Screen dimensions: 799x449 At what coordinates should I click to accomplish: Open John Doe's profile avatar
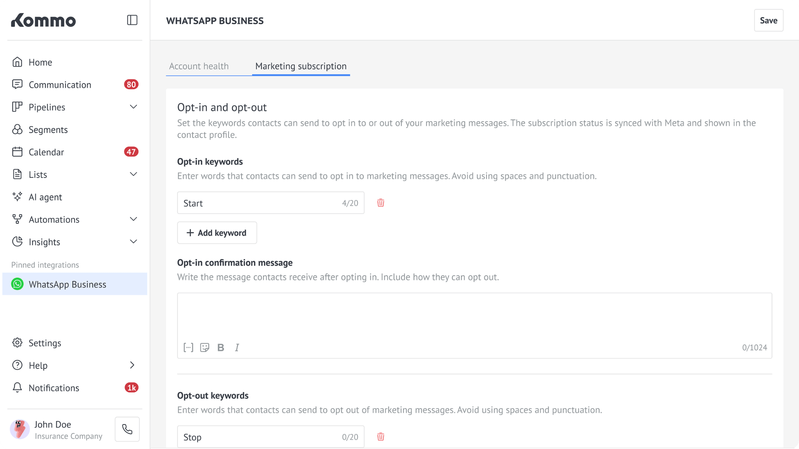click(x=20, y=429)
